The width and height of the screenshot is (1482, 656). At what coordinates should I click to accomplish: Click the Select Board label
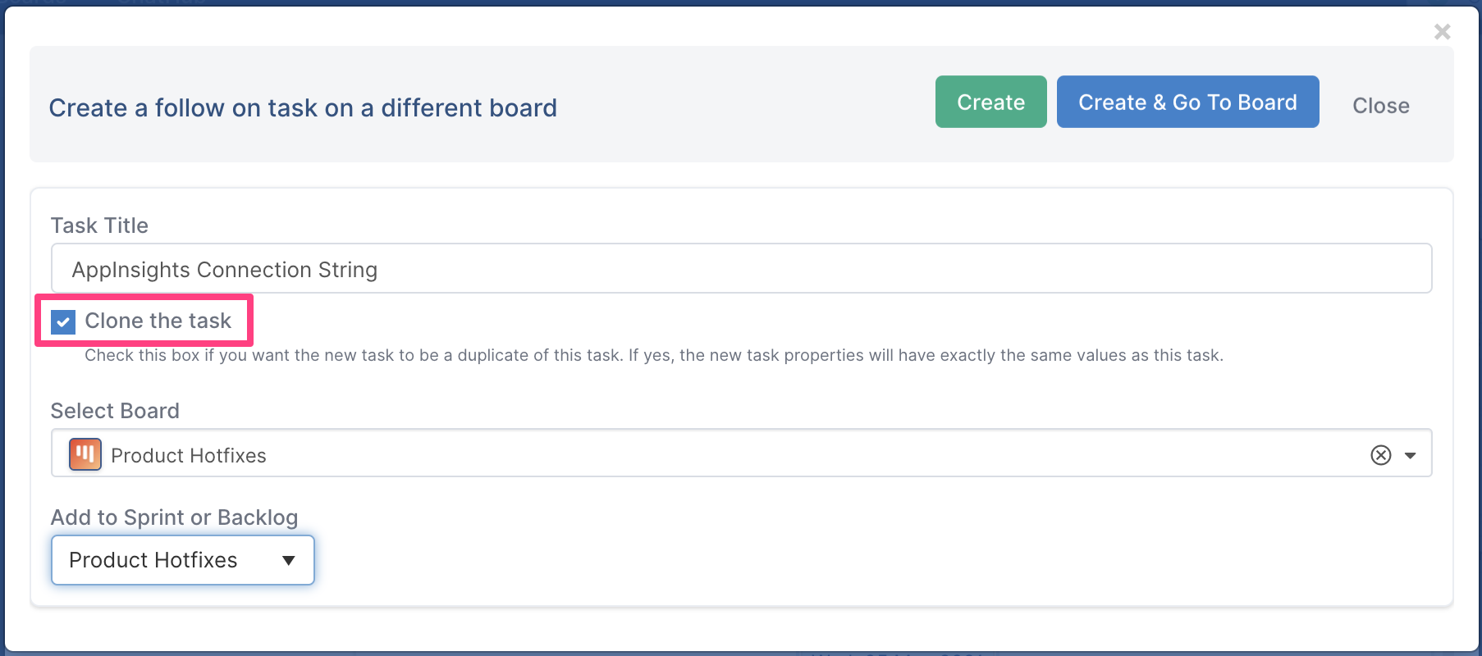pyautogui.click(x=115, y=411)
